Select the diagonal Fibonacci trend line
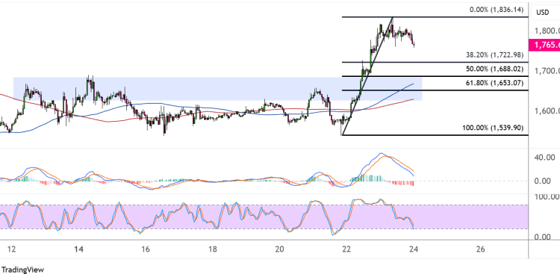Viewport: 560px width, 280px height. (367, 76)
